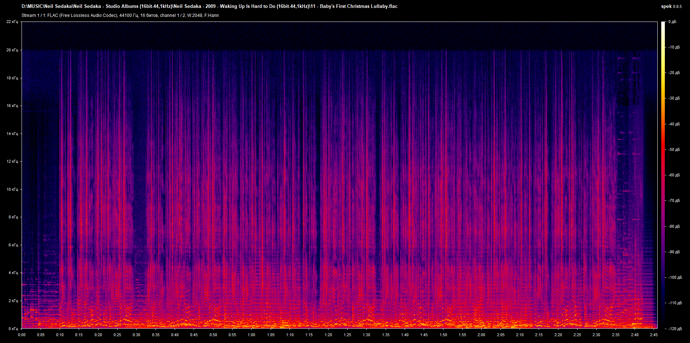Screen dimensions: 690x343
Task: Pick the '0:45' time axis label
Action: (194, 335)
